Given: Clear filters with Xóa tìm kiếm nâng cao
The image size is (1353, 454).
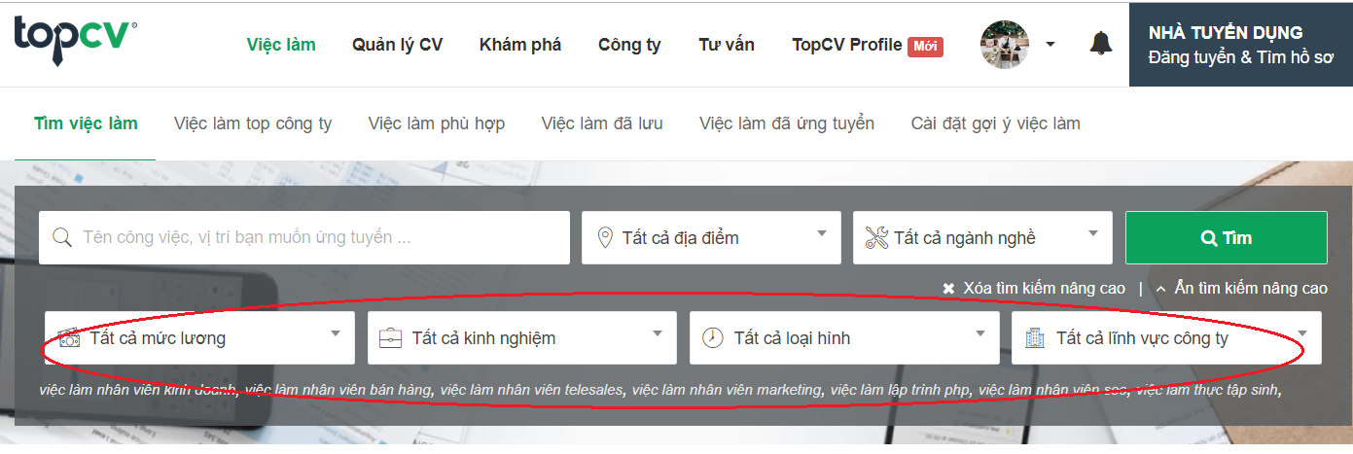Looking at the screenshot, I should pos(1034,289).
